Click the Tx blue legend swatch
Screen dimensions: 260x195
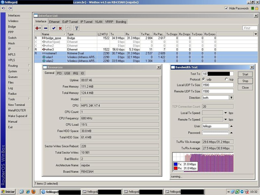pos(175,164)
